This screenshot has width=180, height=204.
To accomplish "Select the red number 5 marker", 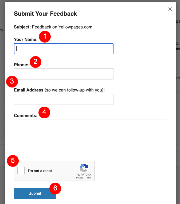I will coord(13,161).
